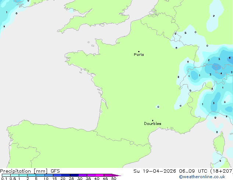This screenshot has height=180, width=233.
Task: Click the 'Su 19-04-2026' date text
Action: pyautogui.click(x=155, y=171)
